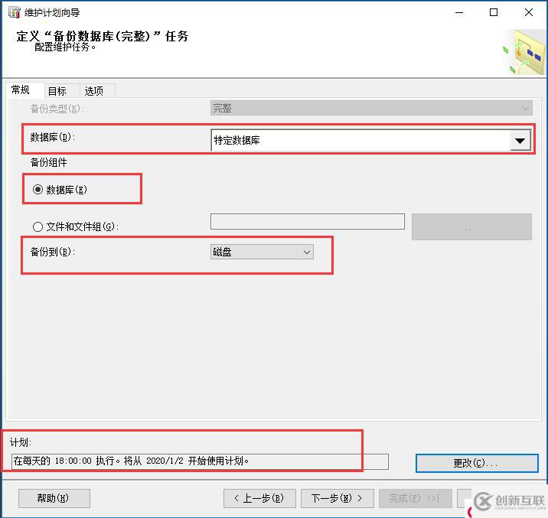This screenshot has width=548, height=518.
Task: Switch to the 常规 tab
Action: [x=24, y=90]
